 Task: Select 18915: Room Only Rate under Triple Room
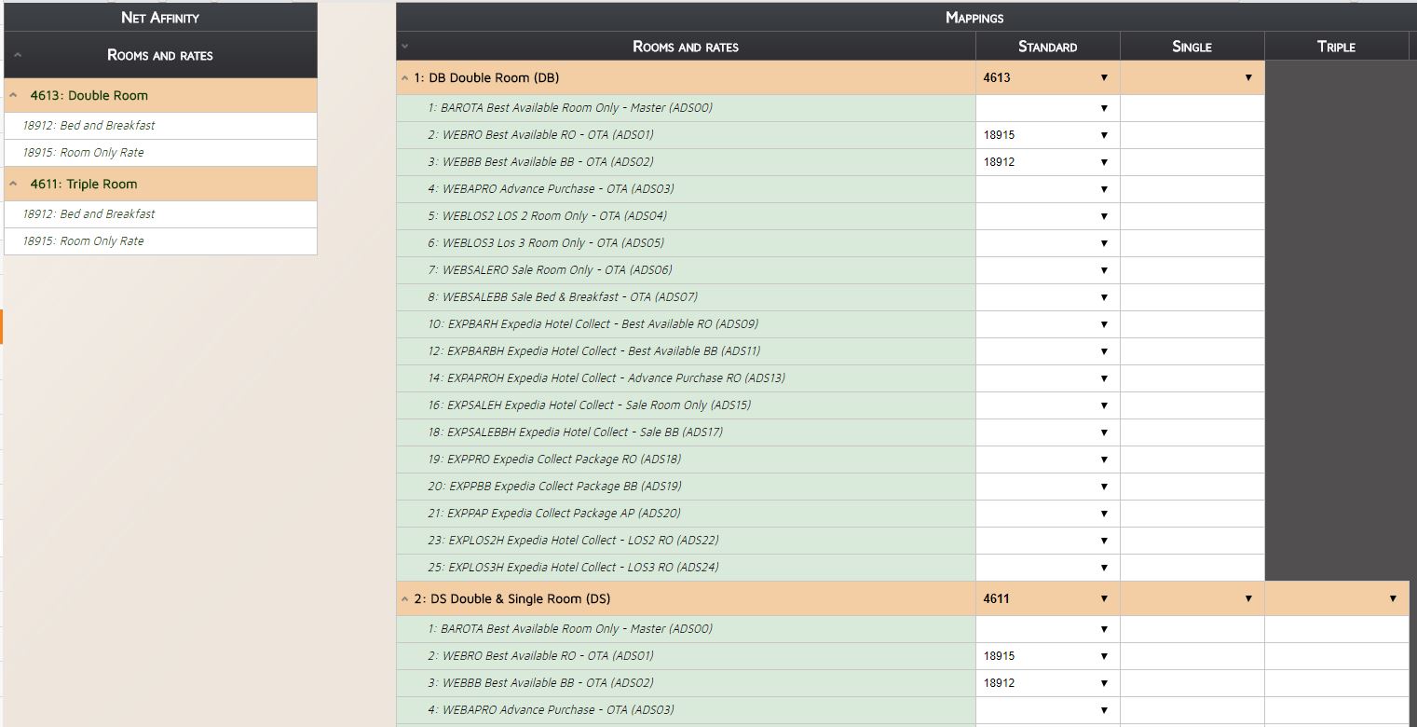[160, 241]
